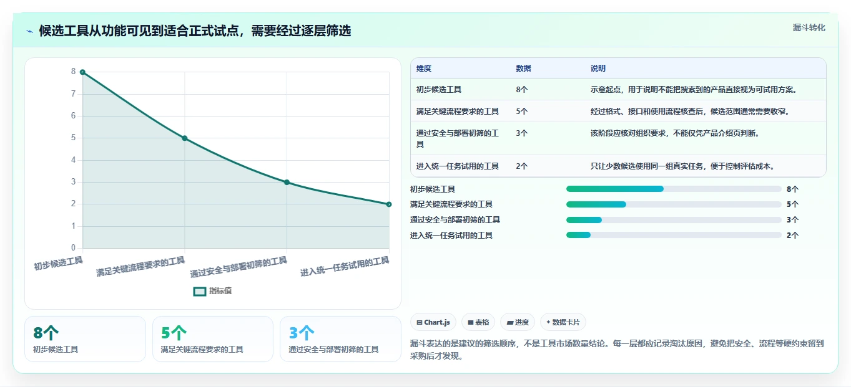Click table cell 初步候选工具
The width and height of the screenshot is (851, 387).
point(439,90)
